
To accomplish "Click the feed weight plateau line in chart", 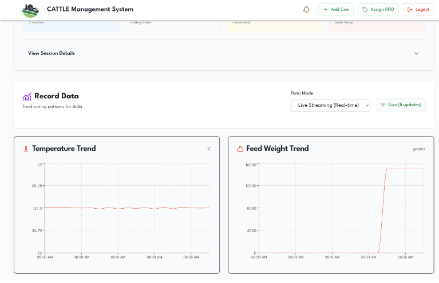I will click(x=405, y=169).
